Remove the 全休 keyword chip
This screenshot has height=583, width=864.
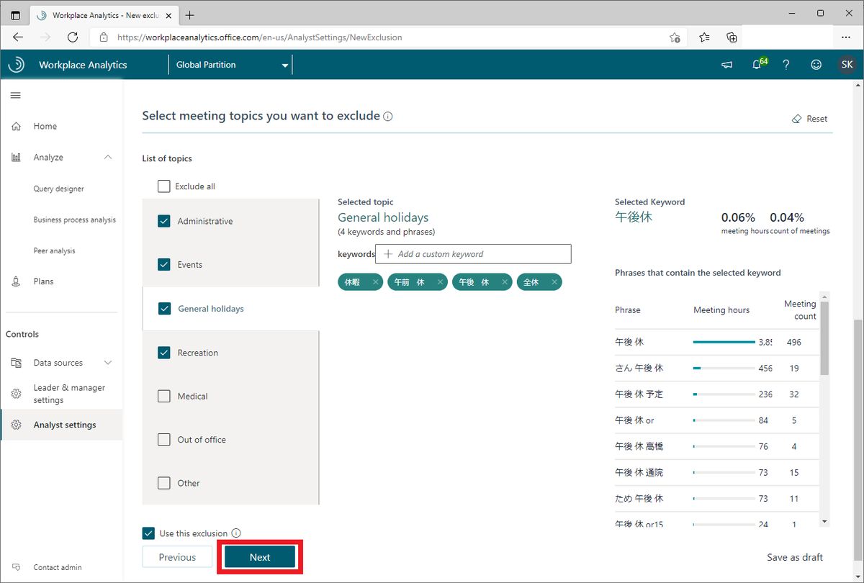click(554, 282)
